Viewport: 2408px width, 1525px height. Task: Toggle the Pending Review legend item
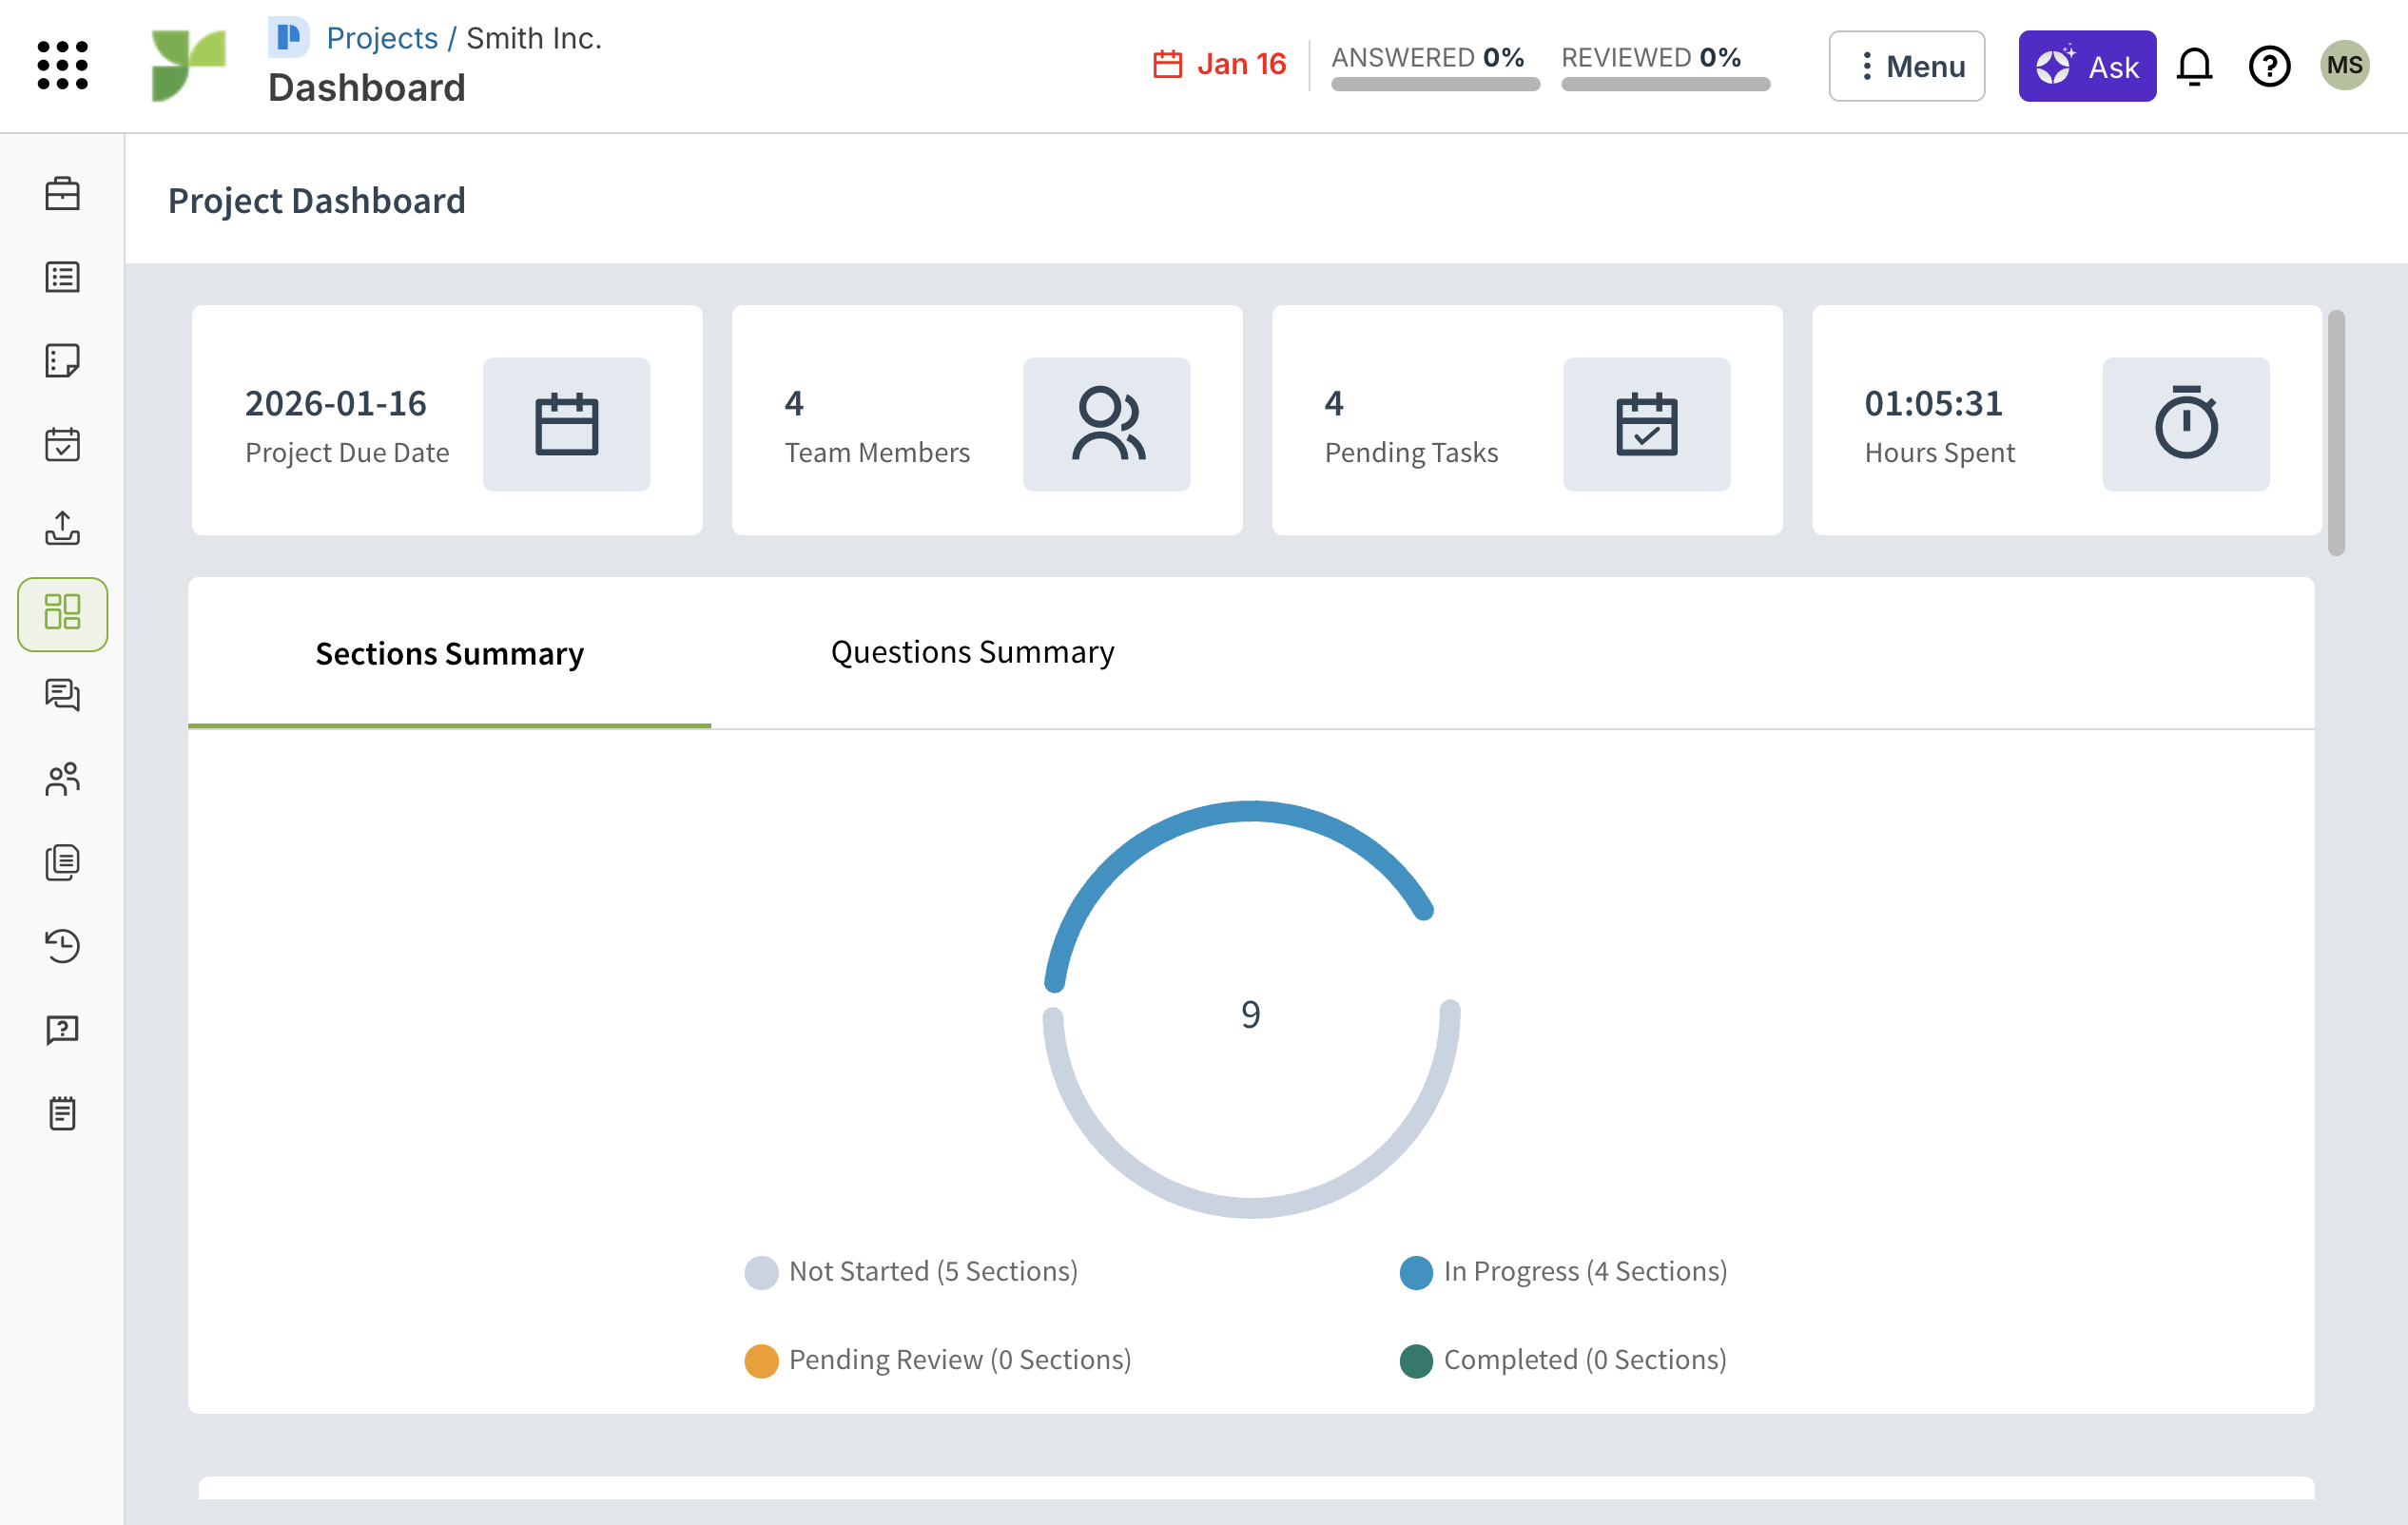[x=938, y=1360]
